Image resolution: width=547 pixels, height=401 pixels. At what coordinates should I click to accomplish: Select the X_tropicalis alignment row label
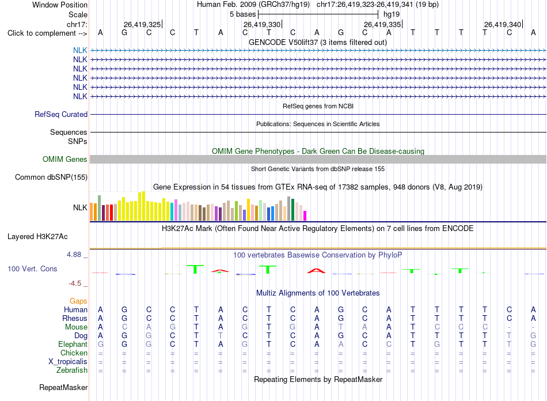[68, 362]
